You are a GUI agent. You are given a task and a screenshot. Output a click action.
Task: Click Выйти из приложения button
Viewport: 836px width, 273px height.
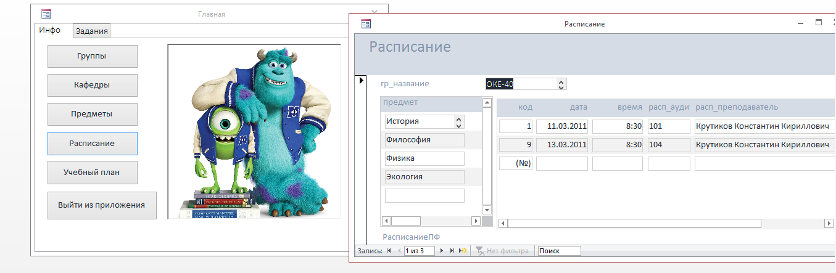(x=102, y=205)
